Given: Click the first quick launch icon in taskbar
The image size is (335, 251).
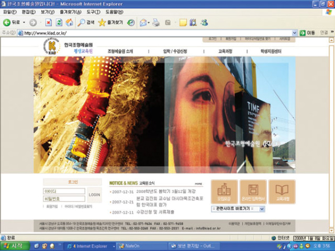Looking at the screenshot, I should coord(37,246).
